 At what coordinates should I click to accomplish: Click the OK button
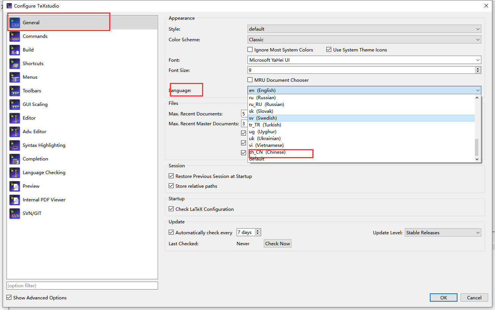click(x=443, y=298)
